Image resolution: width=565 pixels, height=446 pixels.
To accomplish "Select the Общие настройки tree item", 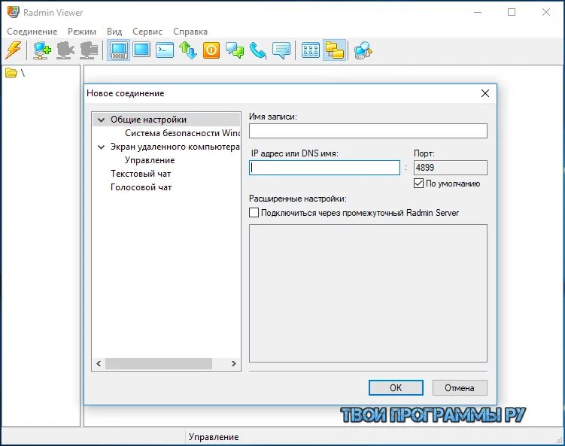I will [148, 120].
